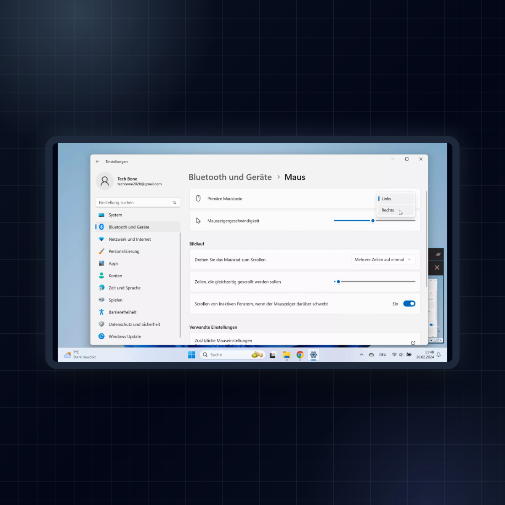505x505 pixels.
Task: Click the magnifier icon in settings search
Action: 175,203
